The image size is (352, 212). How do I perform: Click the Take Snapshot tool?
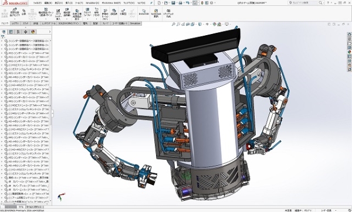168,13
